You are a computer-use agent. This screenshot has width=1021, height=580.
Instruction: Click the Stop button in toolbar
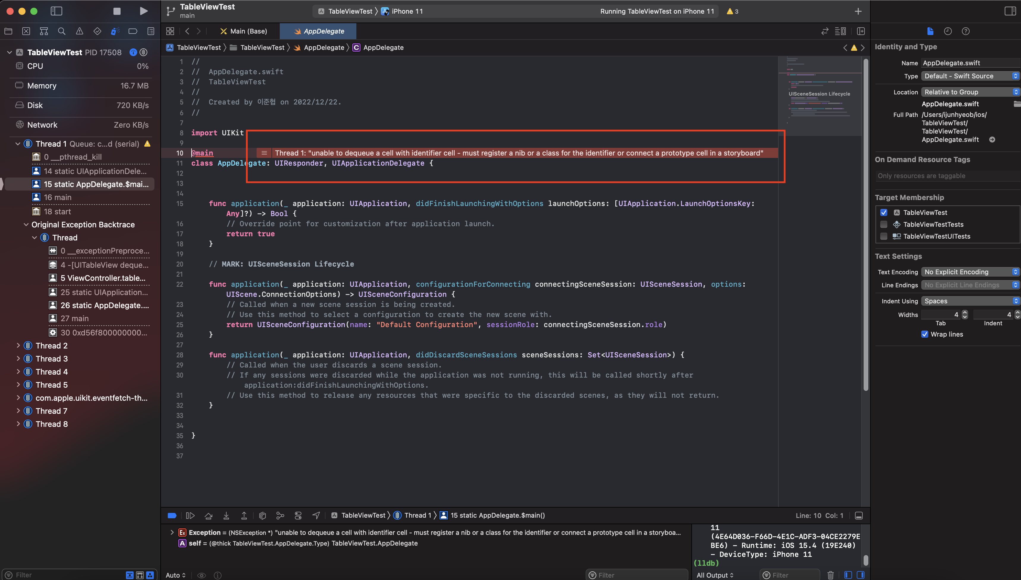click(117, 11)
